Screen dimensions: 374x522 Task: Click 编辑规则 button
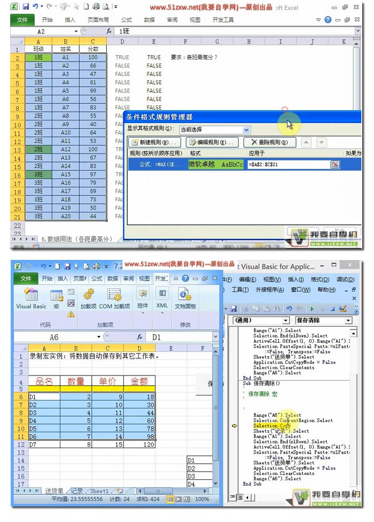[x=212, y=142]
